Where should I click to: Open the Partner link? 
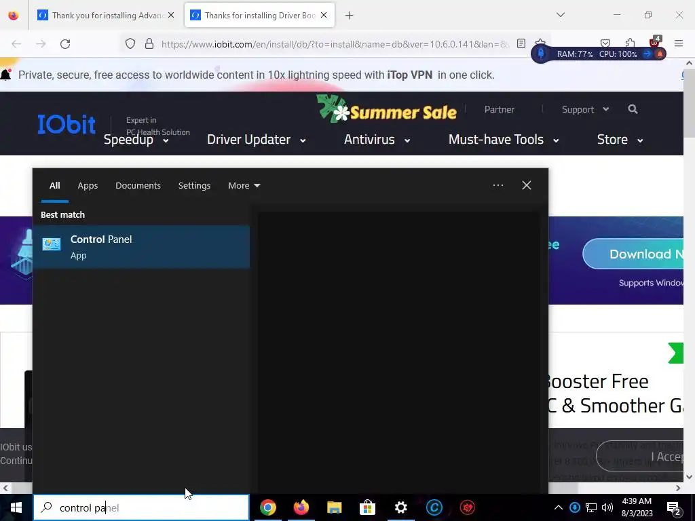point(499,109)
